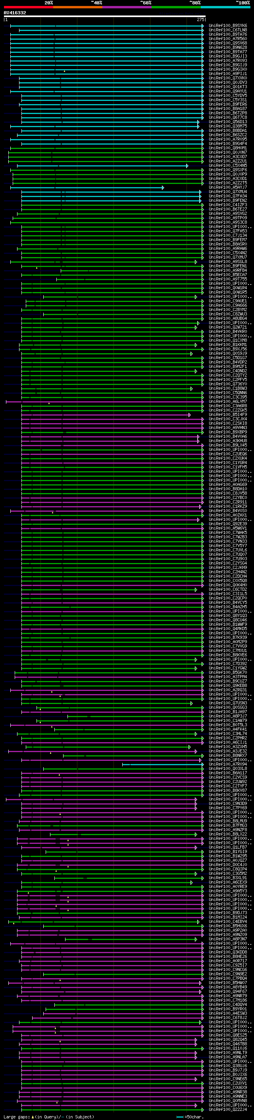Open hit UniRef100_B9N628

point(227,47)
